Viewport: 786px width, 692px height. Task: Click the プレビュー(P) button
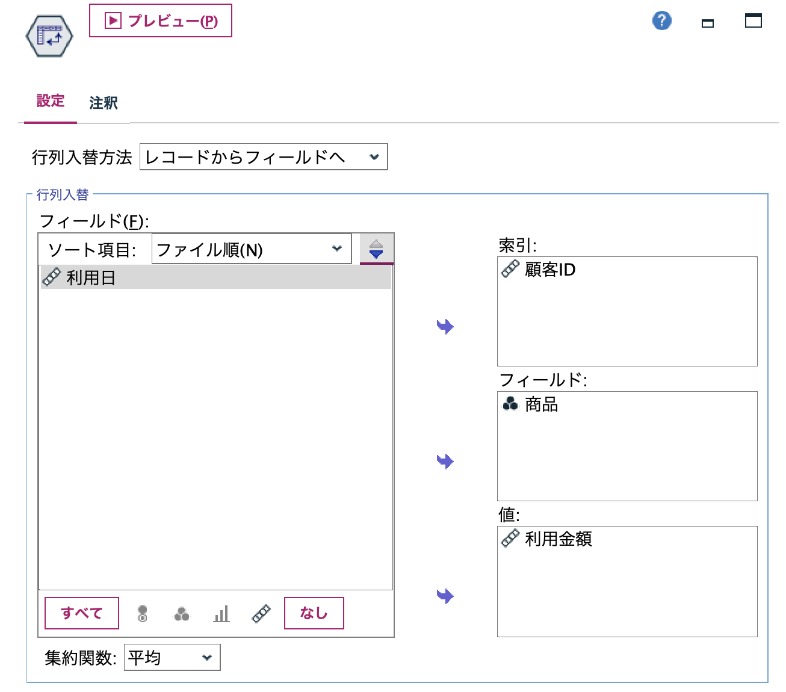click(160, 20)
